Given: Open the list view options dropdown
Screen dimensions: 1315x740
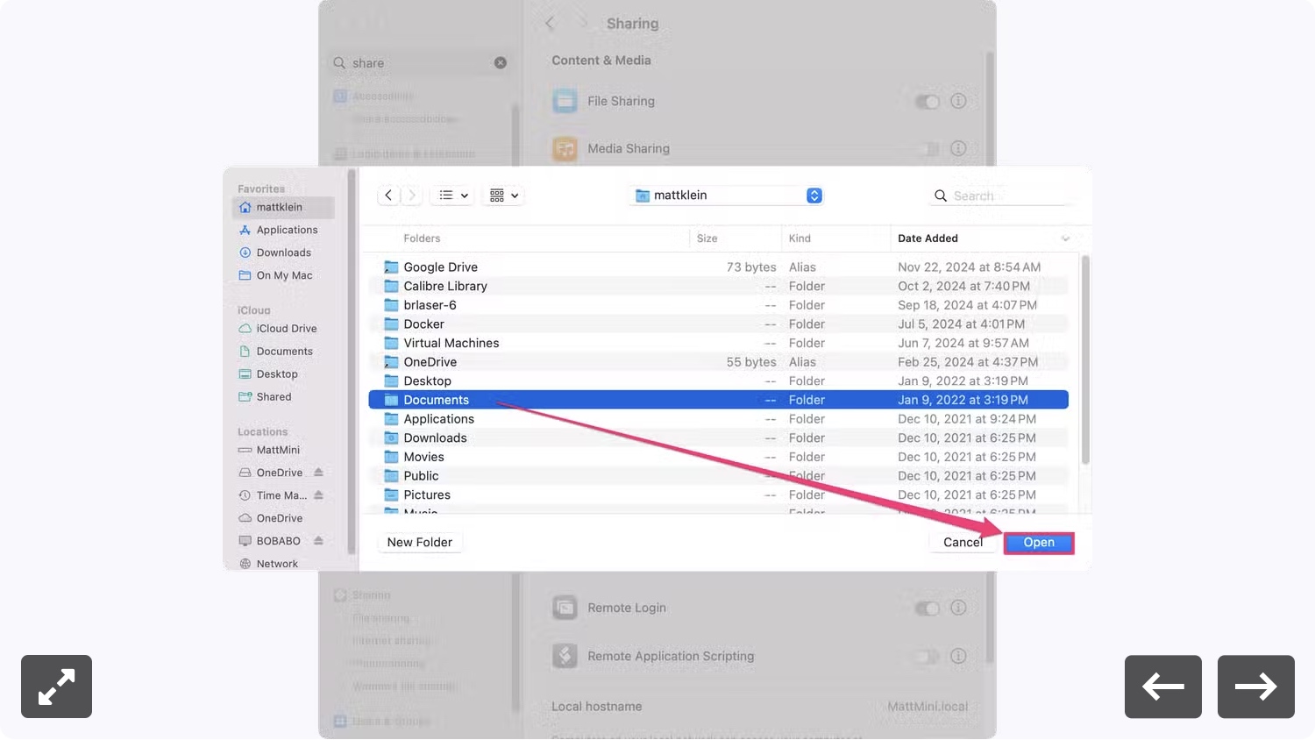Looking at the screenshot, I should pyautogui.click(x=453, y=196).
